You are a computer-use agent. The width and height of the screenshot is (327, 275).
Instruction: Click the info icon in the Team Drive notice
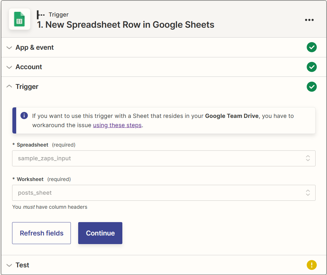[x=24, y=116]
